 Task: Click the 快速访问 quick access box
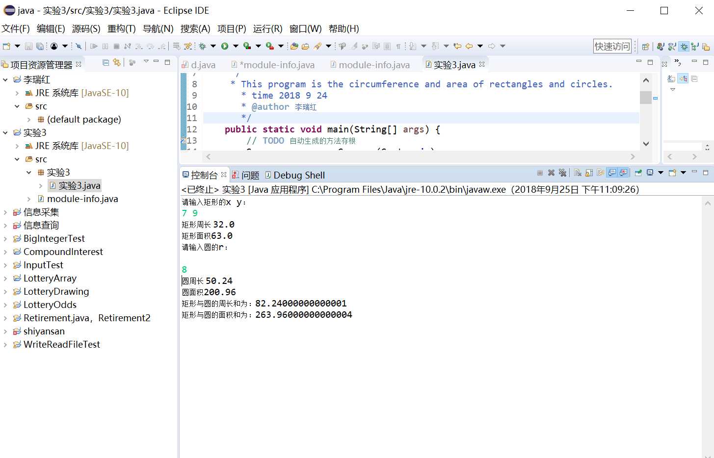[612, 46]
